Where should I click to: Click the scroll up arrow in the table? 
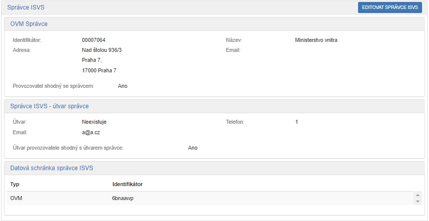(x=418, y=195)
